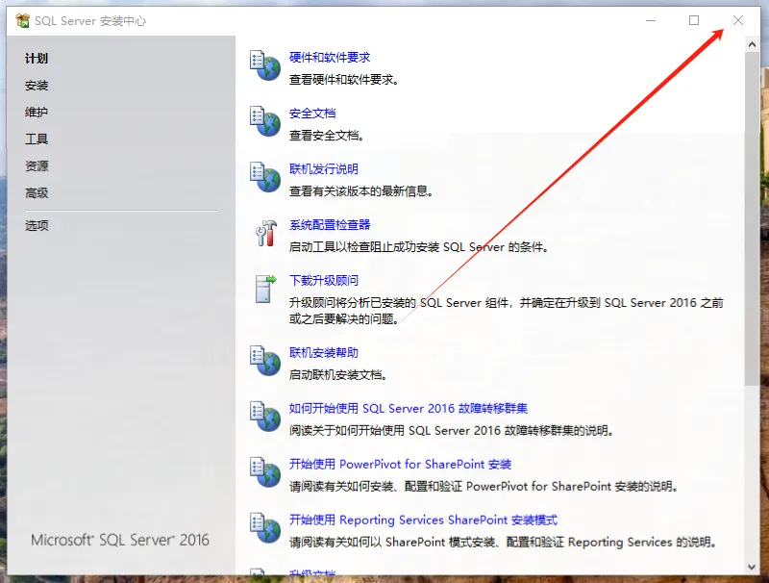Click the text 启动联机安装文档。
Image resolution: width=769 pixels, height=583 pixels.
point(338,375)
